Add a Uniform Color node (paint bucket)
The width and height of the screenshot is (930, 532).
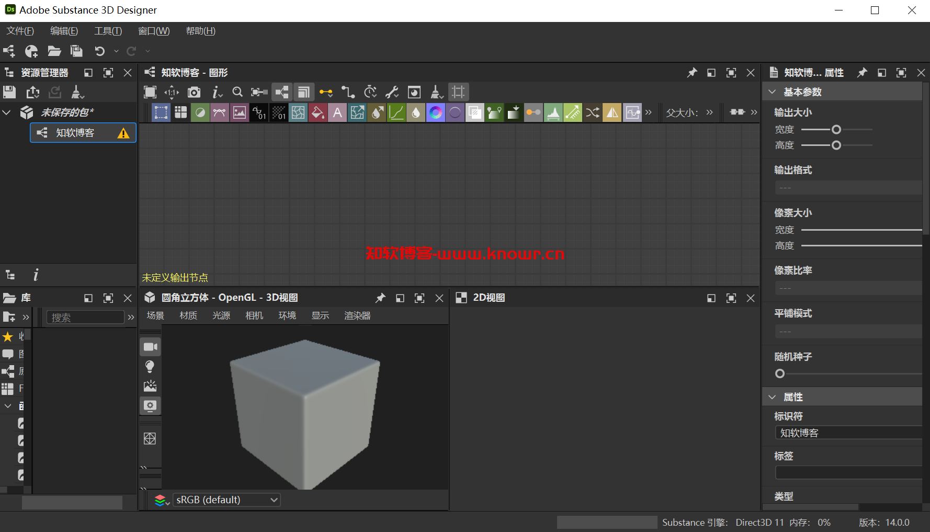coord(317,112)
